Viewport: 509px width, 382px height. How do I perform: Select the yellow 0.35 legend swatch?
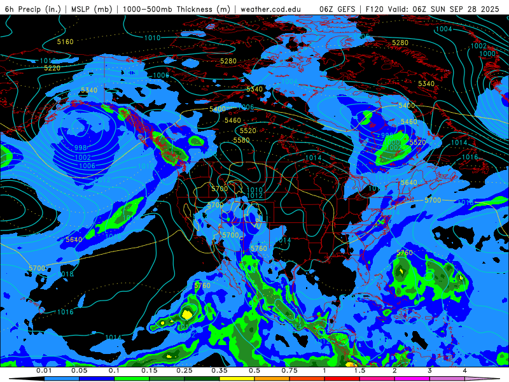pos(237,379)
